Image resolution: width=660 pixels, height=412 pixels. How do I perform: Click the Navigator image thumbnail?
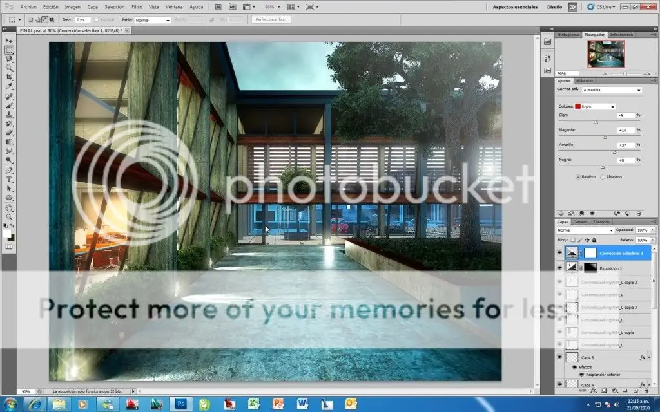[606, 54]
